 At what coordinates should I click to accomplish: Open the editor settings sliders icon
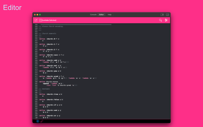click(166, 20)
